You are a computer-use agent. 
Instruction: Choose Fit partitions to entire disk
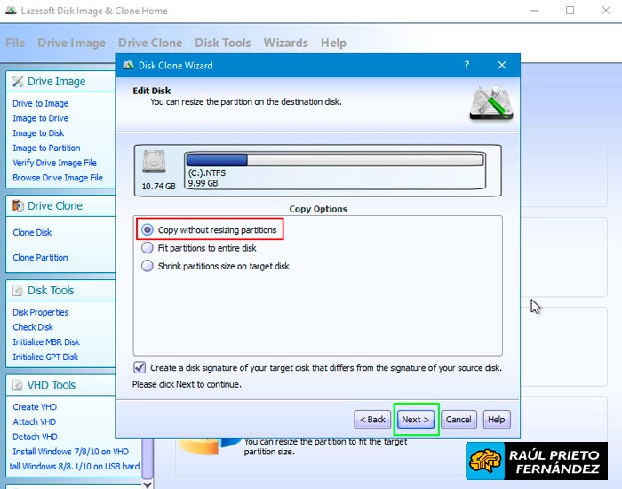pyautogui.click(x=148, y=248)
